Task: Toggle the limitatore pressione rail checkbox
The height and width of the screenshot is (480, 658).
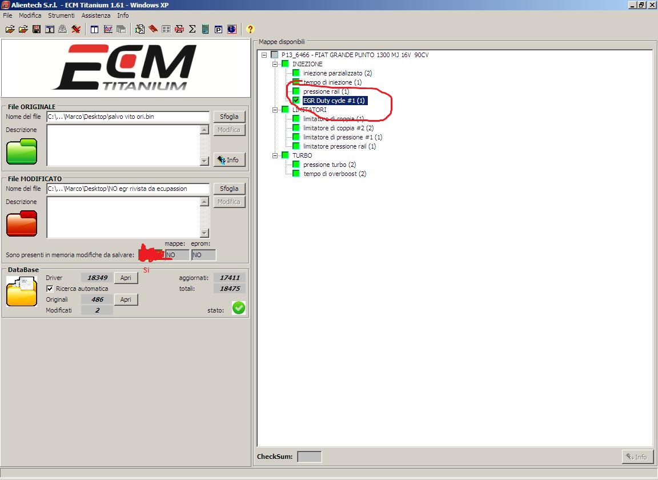Action: tap(296, 146)
